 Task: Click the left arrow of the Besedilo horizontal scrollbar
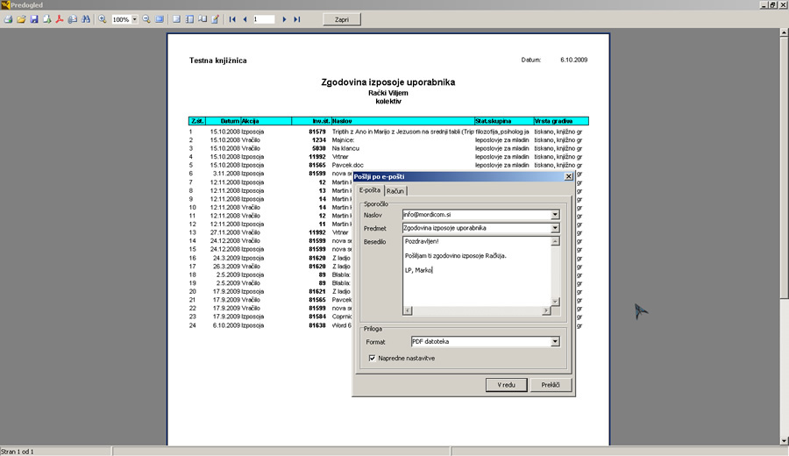(x=408, y=310)
